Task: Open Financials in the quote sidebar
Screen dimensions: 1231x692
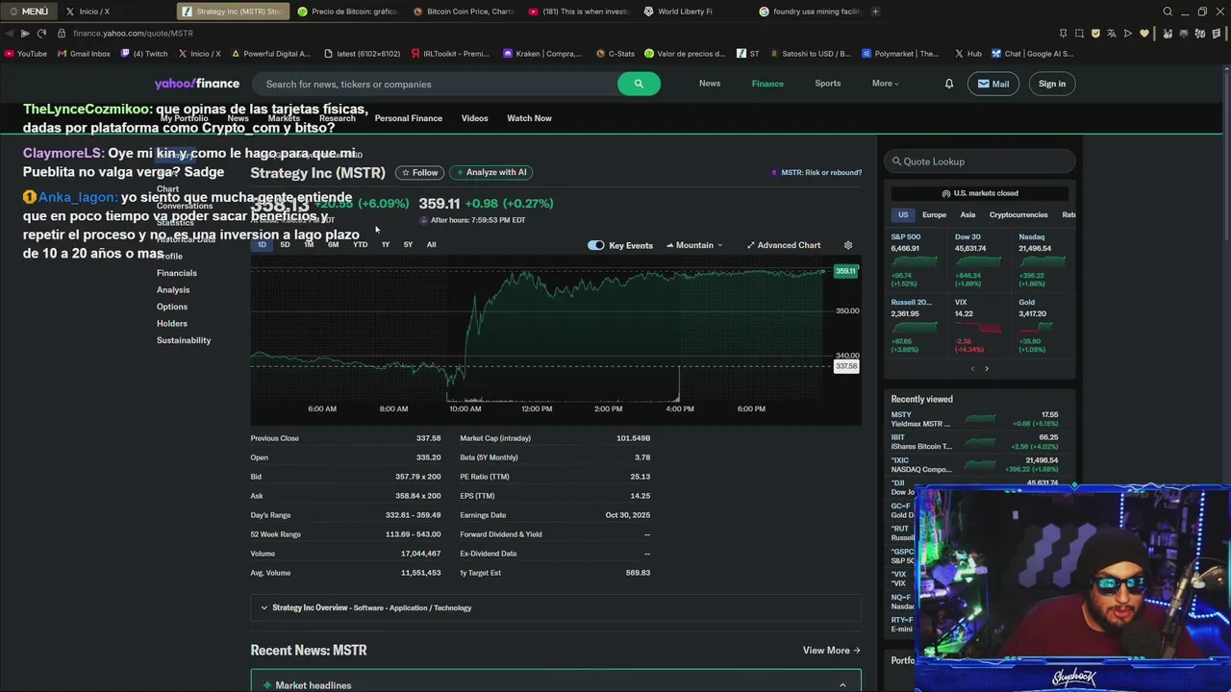Action: click(177, 273)
